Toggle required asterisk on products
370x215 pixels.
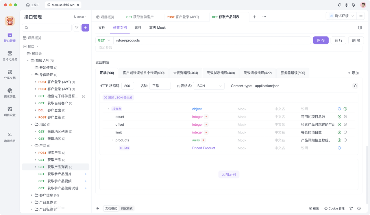click(x=203, y=140)
